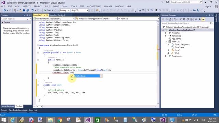Viewport: 219px width, 123px height.
Task: Click the Search Solution Explorer field
Action: pyautogui.click(x=185, y=23)
